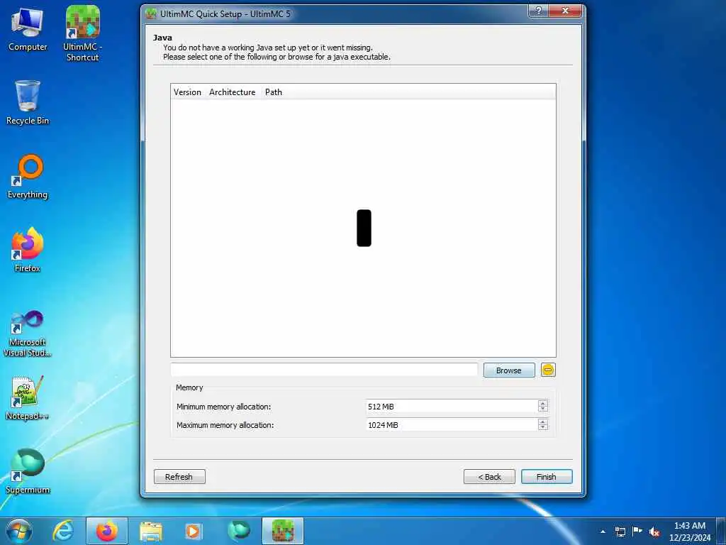Screen dimensions: 726x545
Task: Click the yellow Java status icon beside Browse
Action: pyautogui.click(x=548, y=370)
